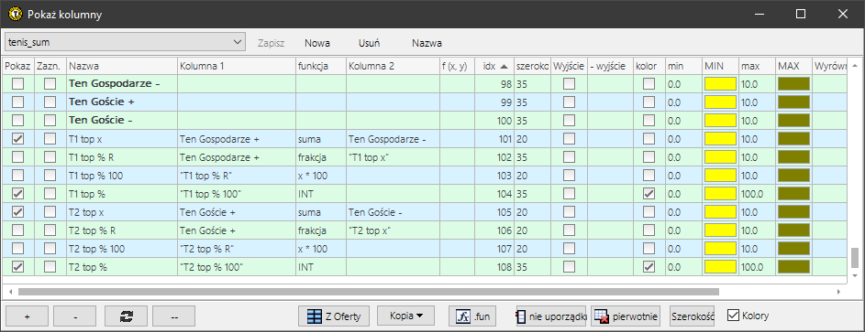This screenshot has width=865, height=332.
Task: Check Pokaz for T1 top % 100
Action: (17, 176)
